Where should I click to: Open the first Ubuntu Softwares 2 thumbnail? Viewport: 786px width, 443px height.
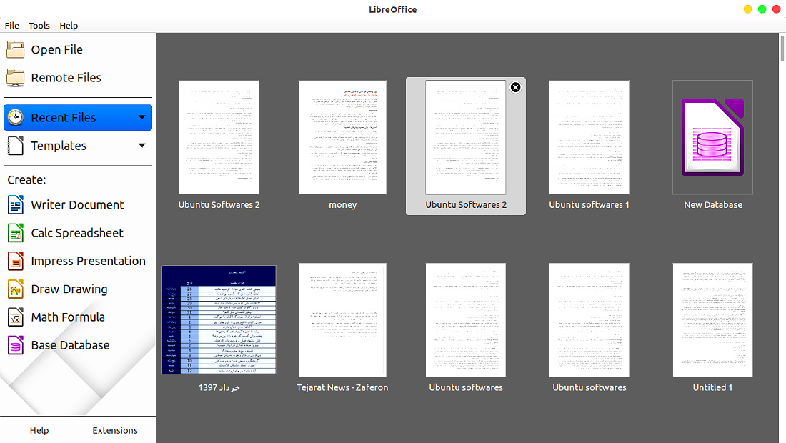pos(219,137)
